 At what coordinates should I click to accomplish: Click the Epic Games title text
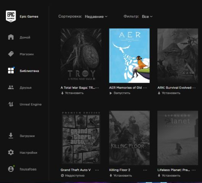click(29, 16)
